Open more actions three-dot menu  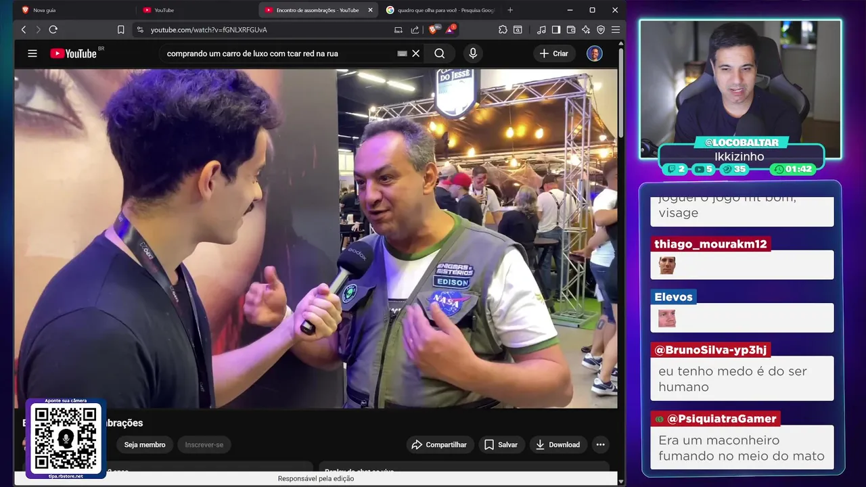click(x=600, y=444)
